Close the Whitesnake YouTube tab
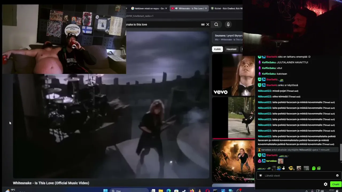Screen dimensions: 342x192 pyautogui.click(x=206, y=9)
